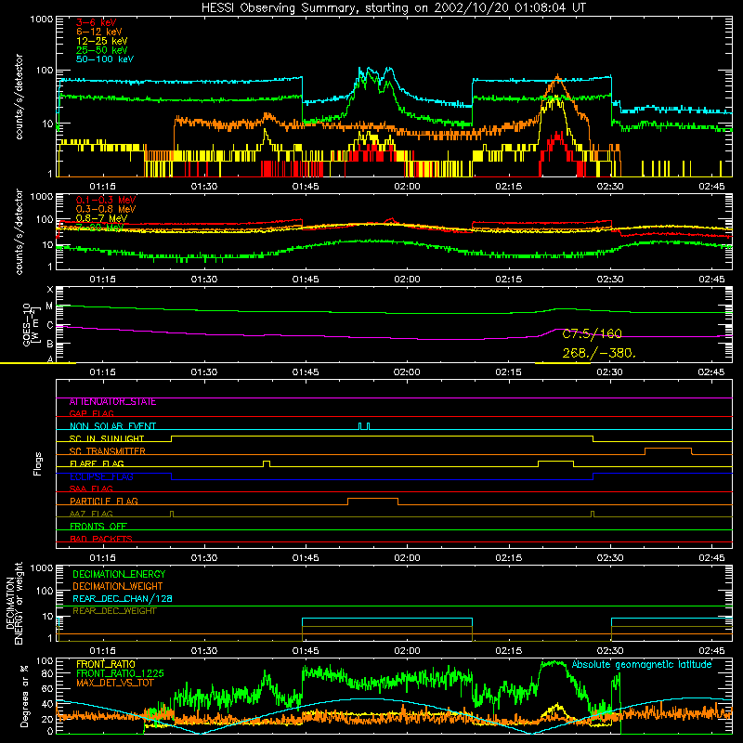This screenshot has height=743, width=743.
Task: Click the 01:45 tick label under GOES panel
Action: click(306, 372)
